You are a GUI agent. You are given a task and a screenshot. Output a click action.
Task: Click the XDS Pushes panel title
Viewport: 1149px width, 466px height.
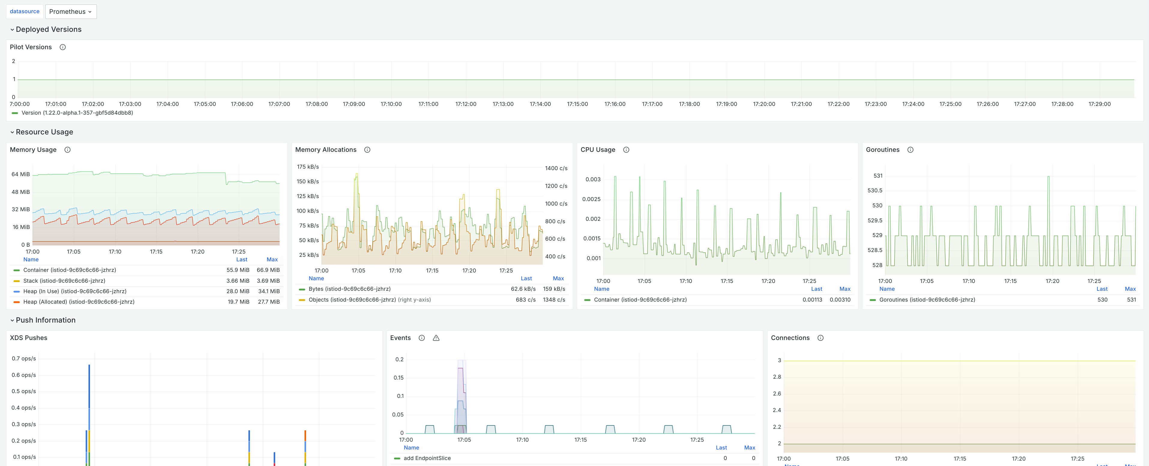pos(29,338)
